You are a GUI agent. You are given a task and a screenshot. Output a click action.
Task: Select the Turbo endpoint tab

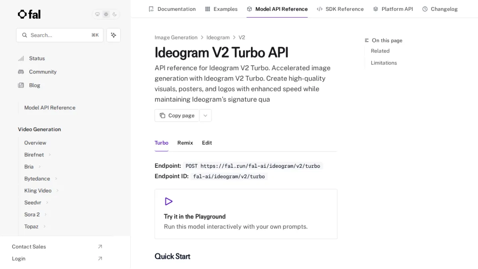[x=161, y=143]
